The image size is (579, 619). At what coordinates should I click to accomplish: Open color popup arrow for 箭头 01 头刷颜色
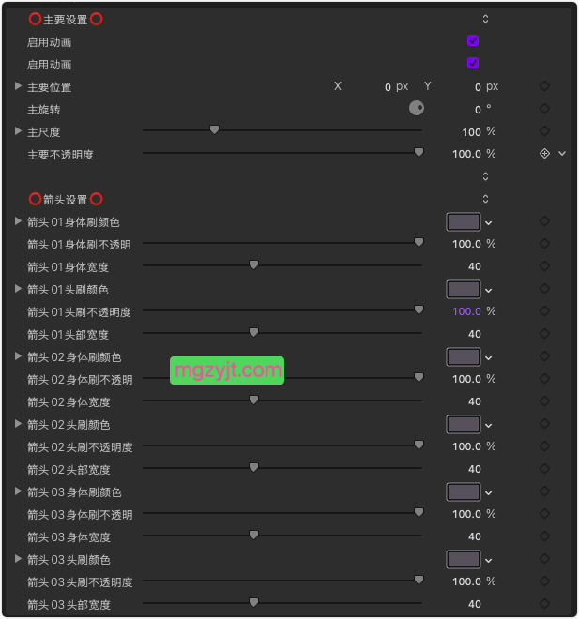[x=489, y=291]
